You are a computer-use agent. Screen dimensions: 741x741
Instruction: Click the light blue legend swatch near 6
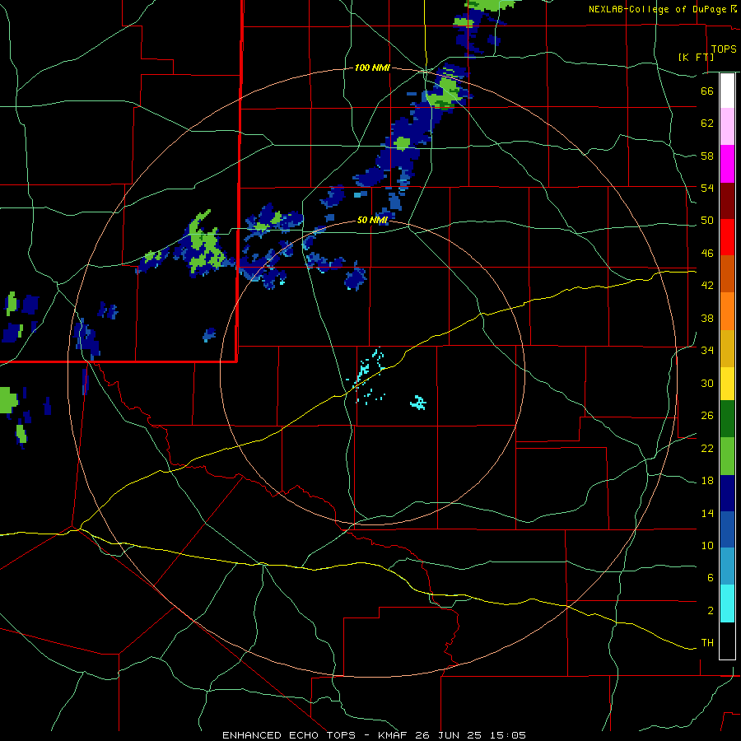[x=727, y=566]
